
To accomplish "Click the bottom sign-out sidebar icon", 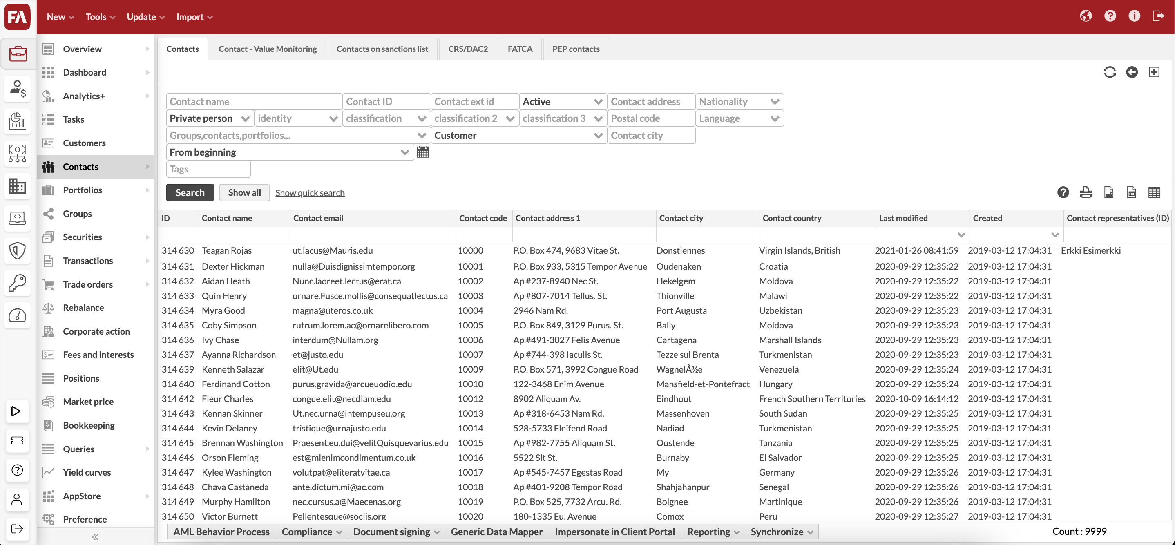I will (x=16, y=529).
